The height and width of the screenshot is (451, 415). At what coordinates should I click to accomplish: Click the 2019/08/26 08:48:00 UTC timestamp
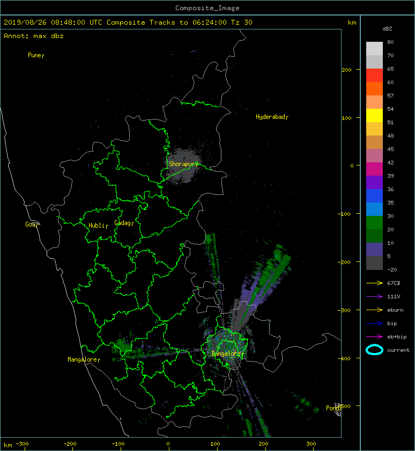tap(53, 22)
